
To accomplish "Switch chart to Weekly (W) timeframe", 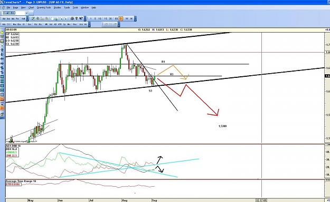I will point(127,18).
